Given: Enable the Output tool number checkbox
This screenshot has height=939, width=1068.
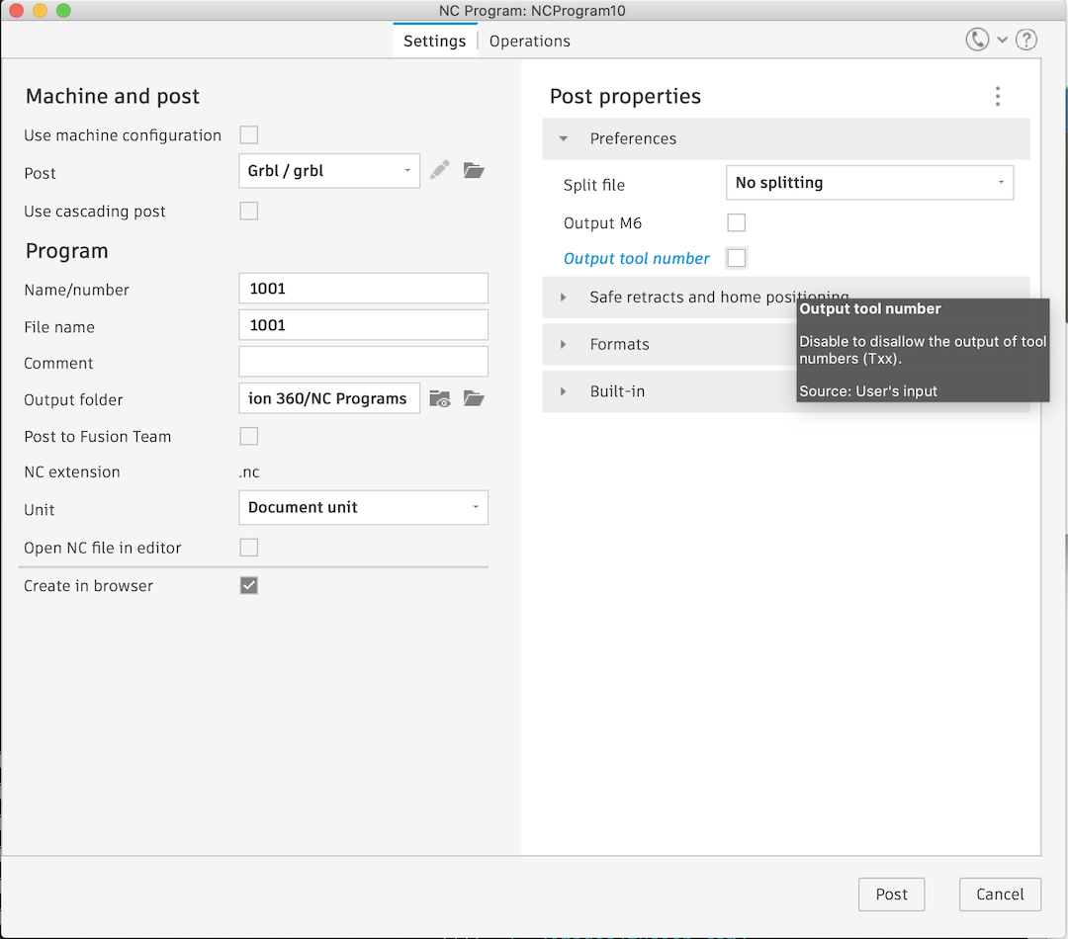Looking at the screenshot, I should (737, 258).
